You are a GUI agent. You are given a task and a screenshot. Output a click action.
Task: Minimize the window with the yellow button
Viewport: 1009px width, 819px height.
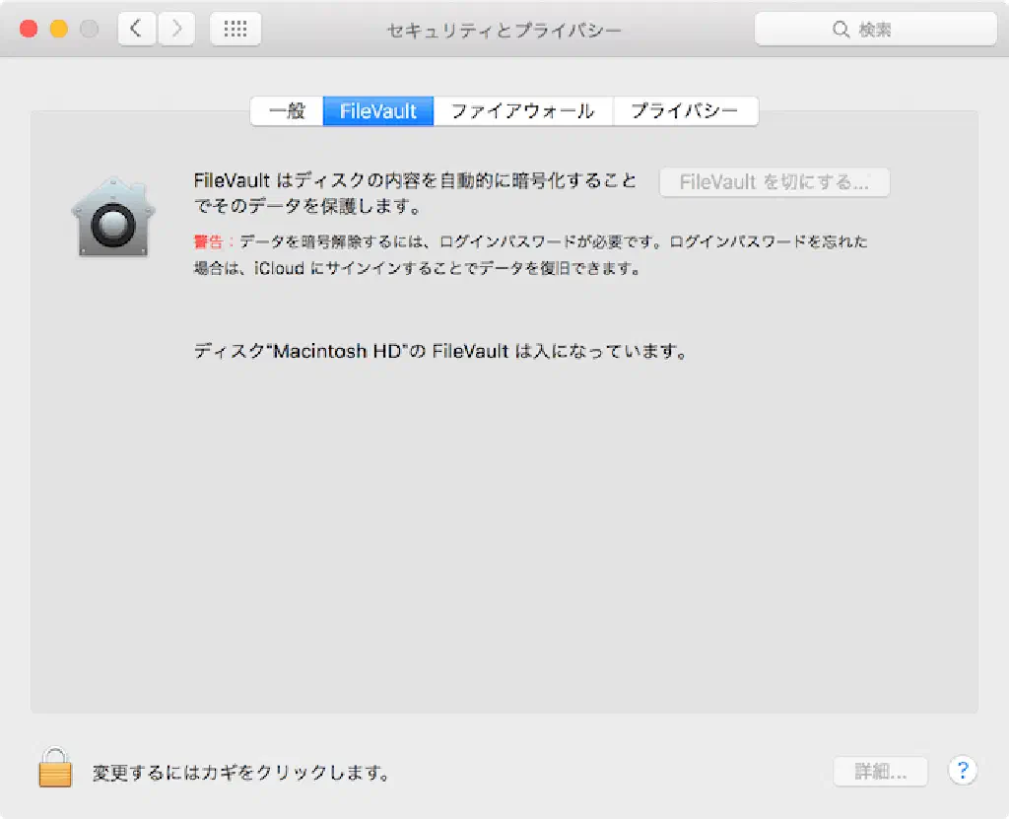[x=58, y=30]
